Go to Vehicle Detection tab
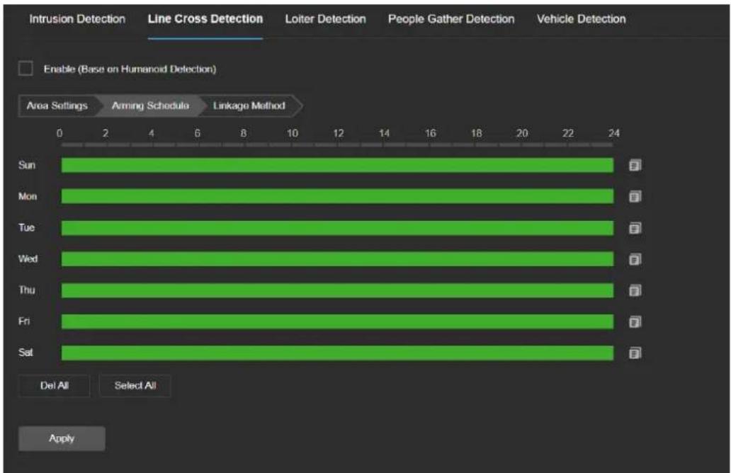The image size is (731, 473). point(582,19)
